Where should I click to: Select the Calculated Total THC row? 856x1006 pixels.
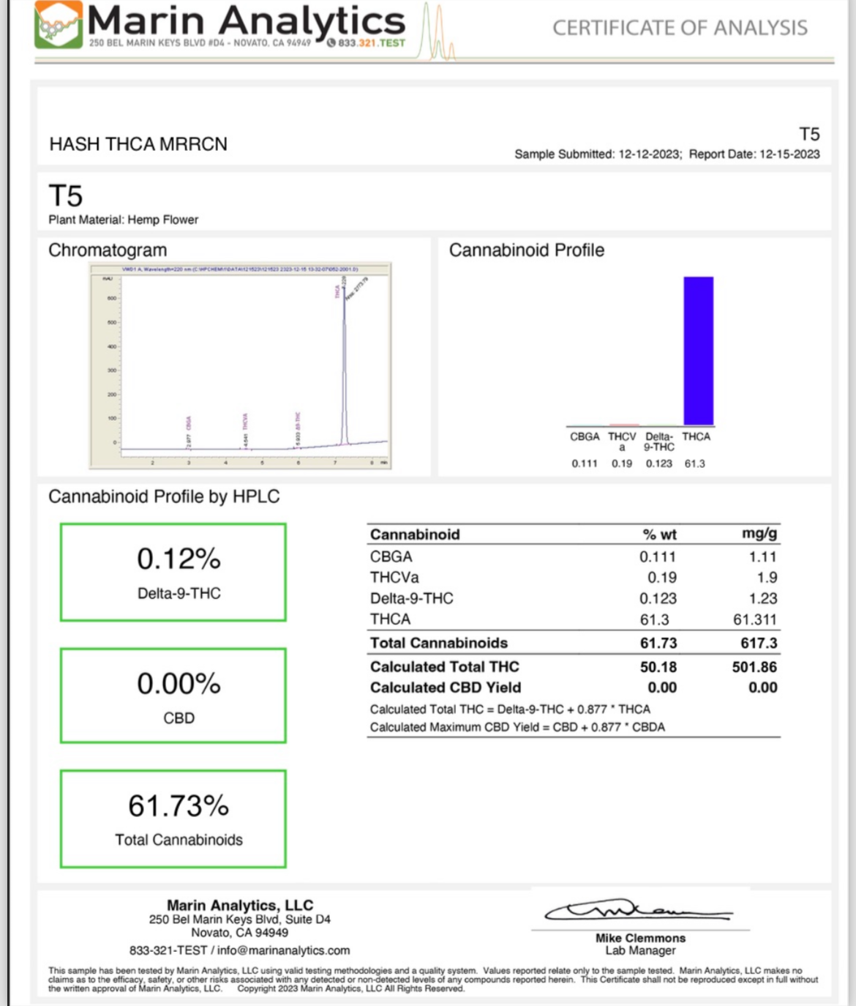pos(573,667)
